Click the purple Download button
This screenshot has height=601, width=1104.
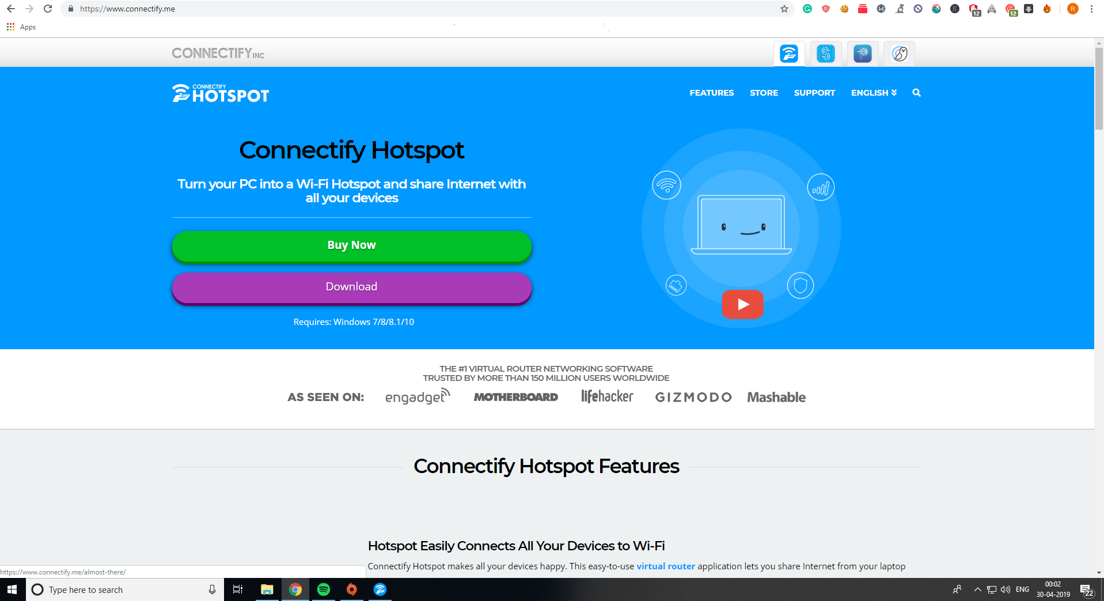pos(352,288)
